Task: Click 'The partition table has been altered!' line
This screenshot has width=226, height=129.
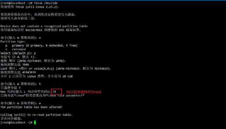Action: click(x=31, y=107)
